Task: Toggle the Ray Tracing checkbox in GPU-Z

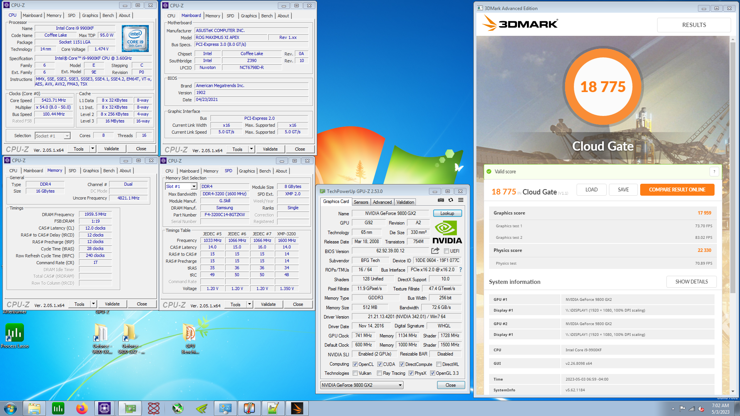Action: pyautogui.click(x=380, y=373)
